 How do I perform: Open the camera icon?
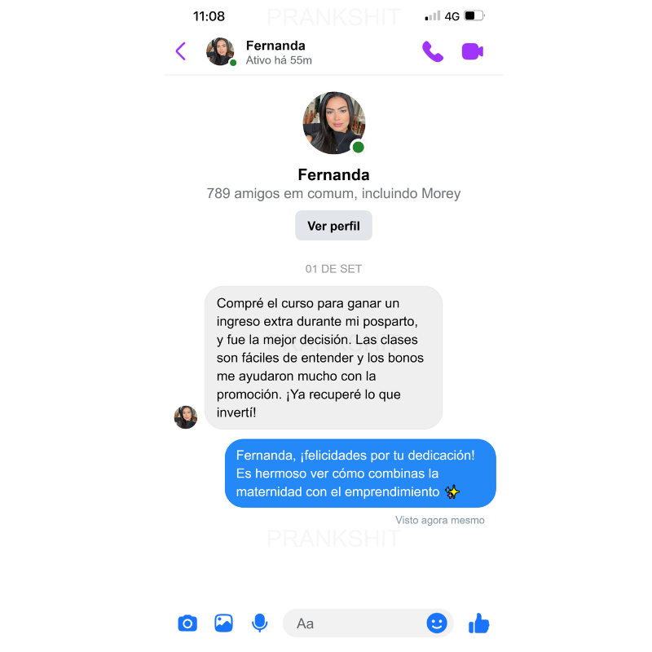187,623
